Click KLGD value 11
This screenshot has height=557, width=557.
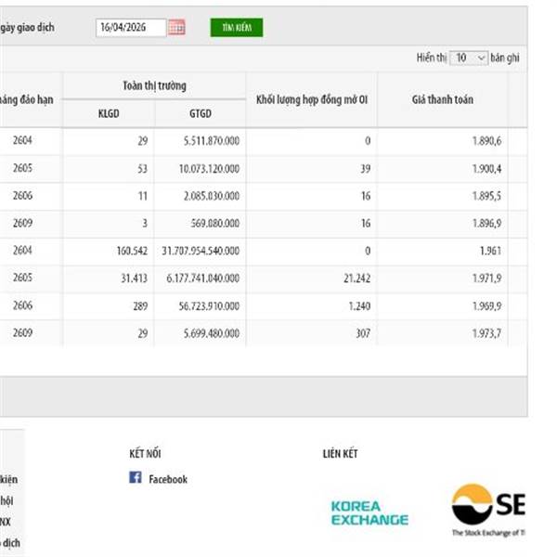pos(143,196)
